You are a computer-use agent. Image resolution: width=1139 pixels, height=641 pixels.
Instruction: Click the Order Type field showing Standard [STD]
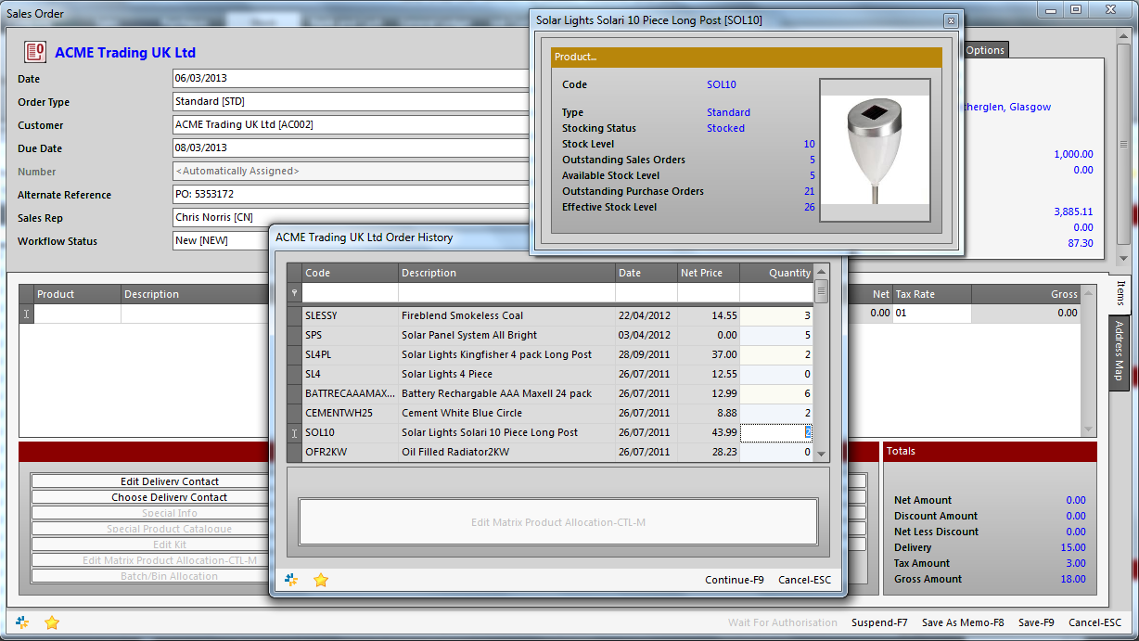[x=351, y=102]
